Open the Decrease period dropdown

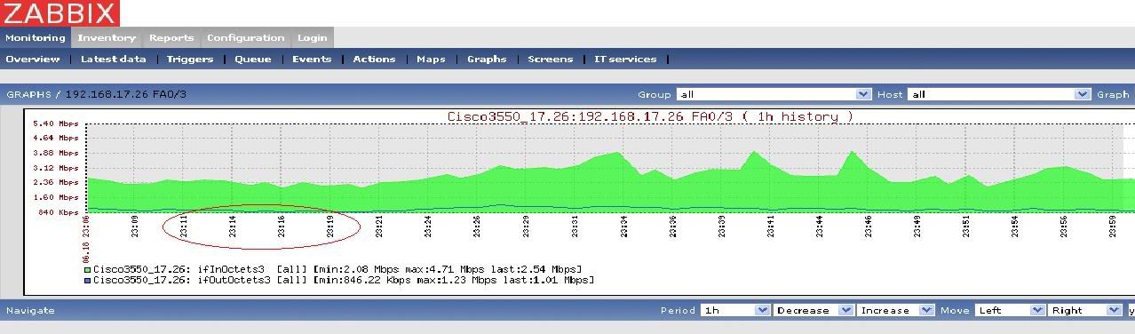click(x=813, y=310)
